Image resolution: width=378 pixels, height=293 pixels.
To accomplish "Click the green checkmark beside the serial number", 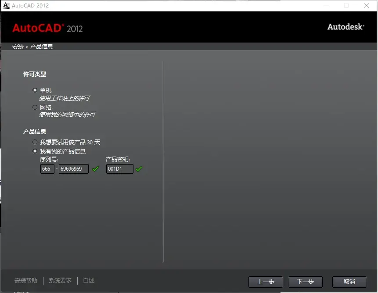I will (95, 169).
